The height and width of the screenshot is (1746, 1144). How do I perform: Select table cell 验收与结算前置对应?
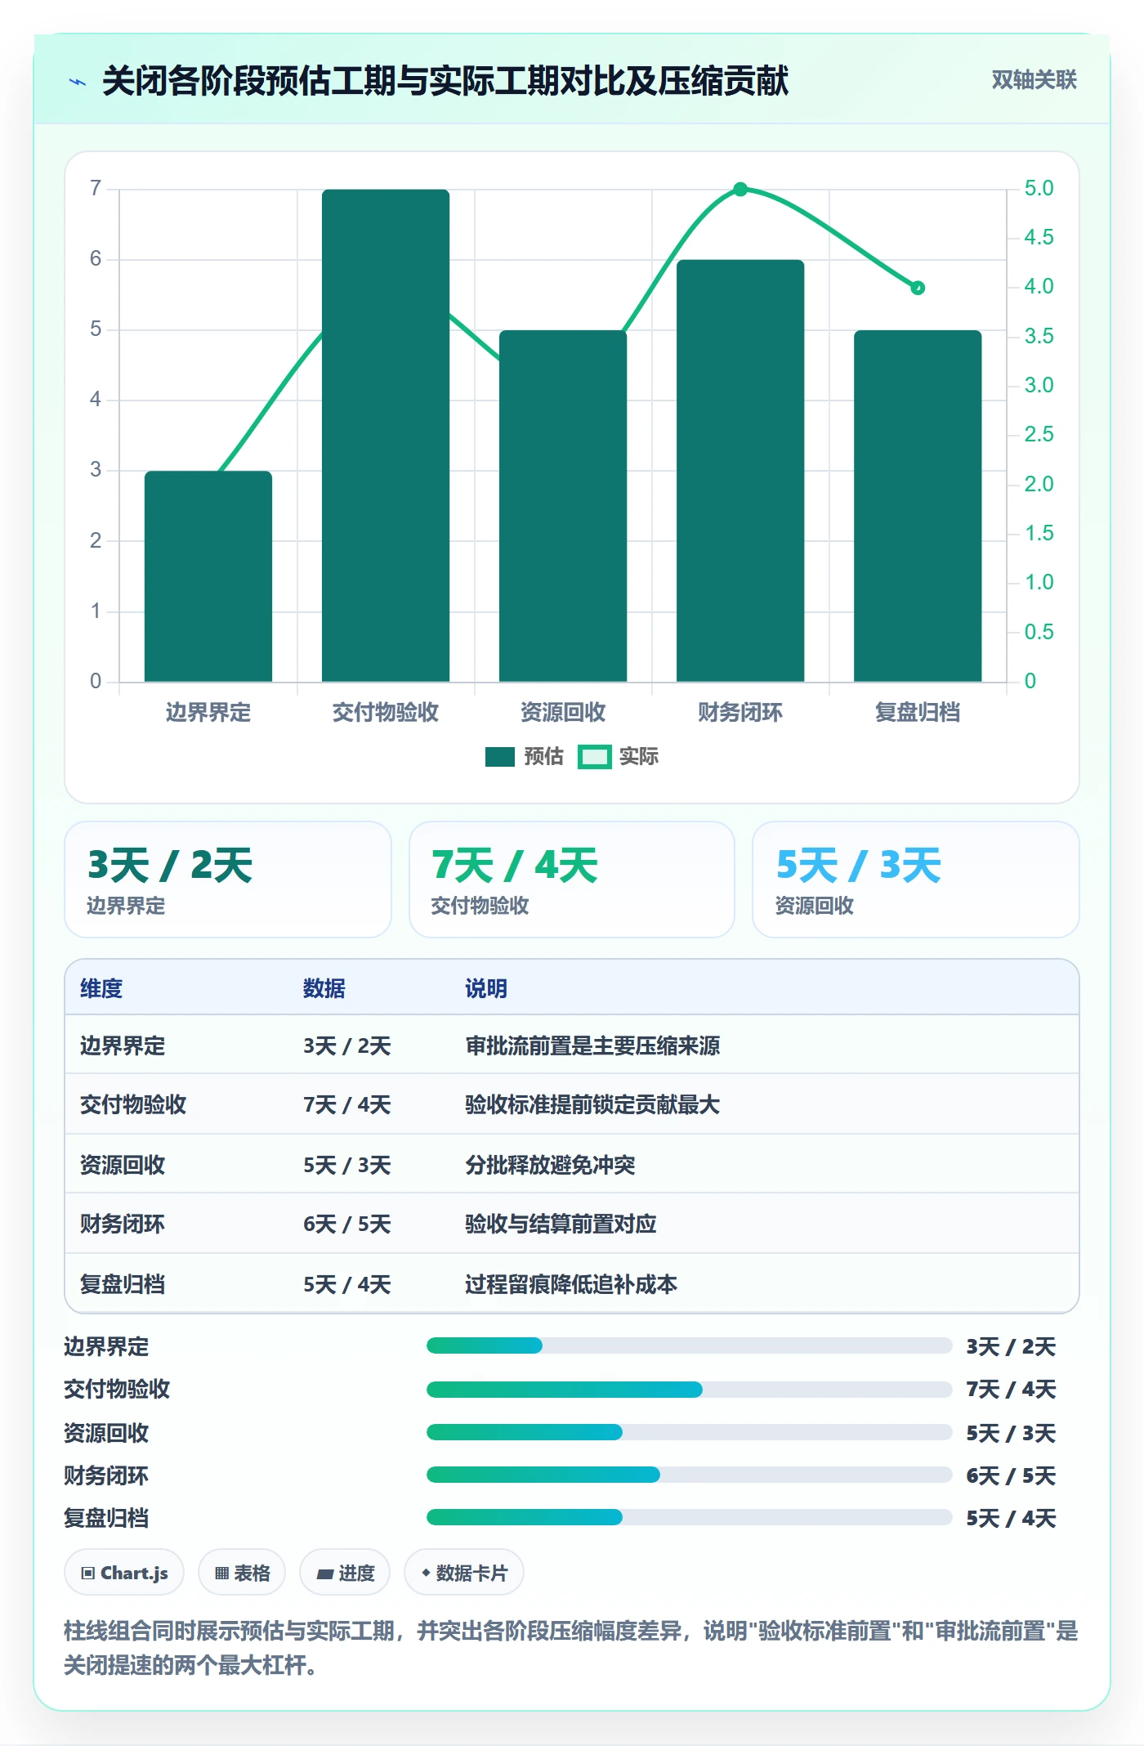coord(561,1224)
